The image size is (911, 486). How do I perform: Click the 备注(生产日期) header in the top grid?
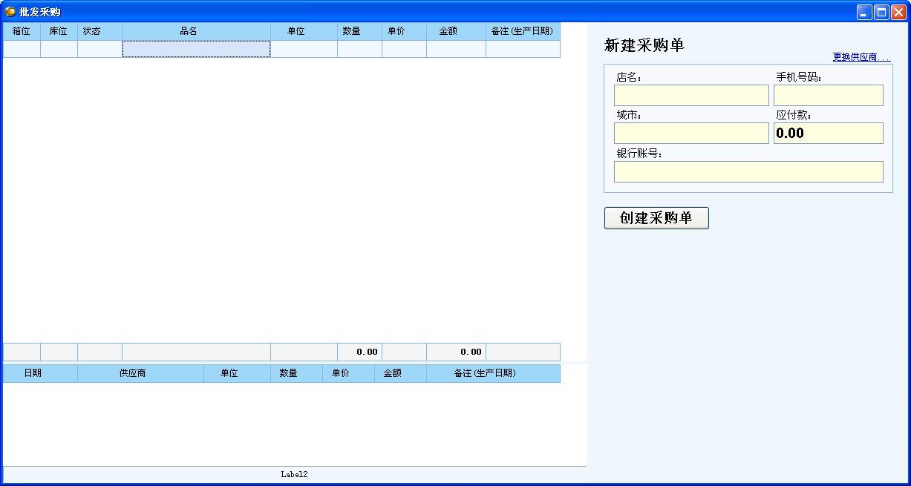(x=523, y=31)
